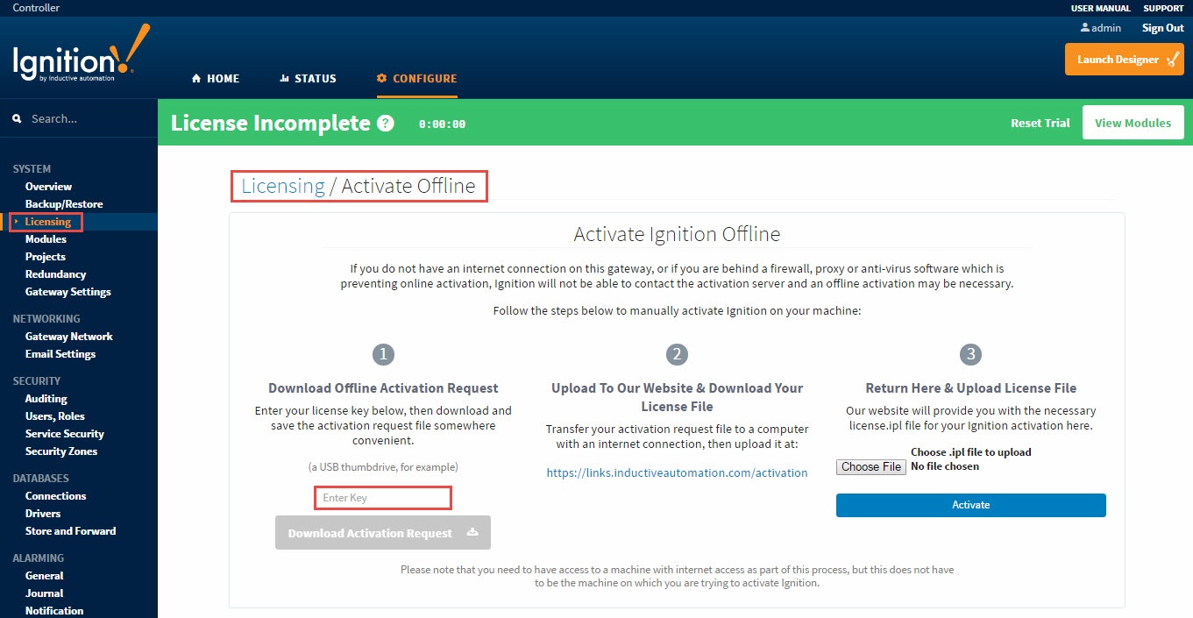Image resolution: width=1193 pixels, height=618 pixels.
Task: Click the Home house icon
Action: [195, 78]
